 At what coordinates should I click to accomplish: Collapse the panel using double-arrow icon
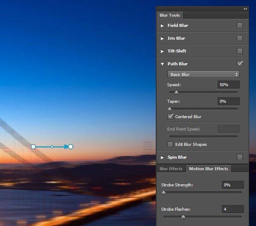point(245,9)
